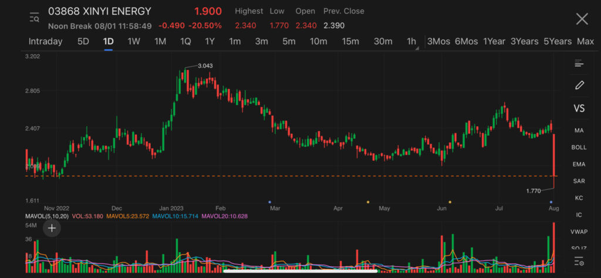Open the stock search list icon
Screen dimensions: 601x278
tap(35, 18)
